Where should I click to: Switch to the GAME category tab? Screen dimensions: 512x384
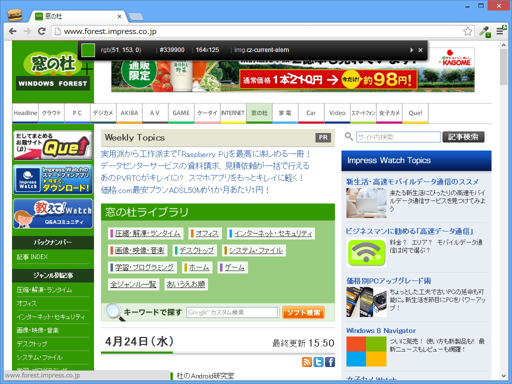click(x=181, y=113)
